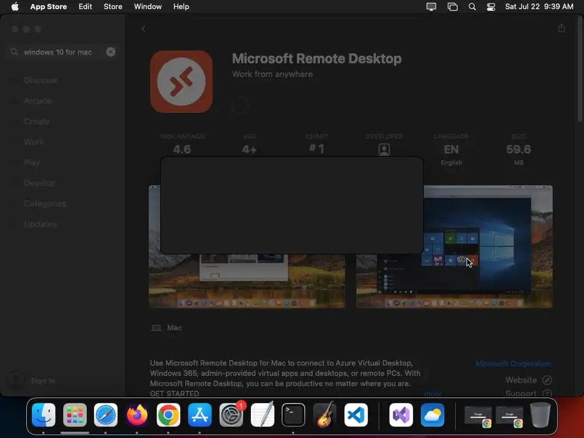This screenshot has width=584, height=438.
Task: Click the Mac platform label
Action: 175,328
